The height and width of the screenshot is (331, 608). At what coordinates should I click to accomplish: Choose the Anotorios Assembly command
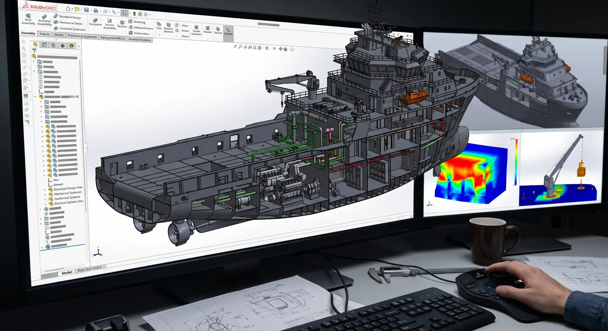(x=44, y=21)
